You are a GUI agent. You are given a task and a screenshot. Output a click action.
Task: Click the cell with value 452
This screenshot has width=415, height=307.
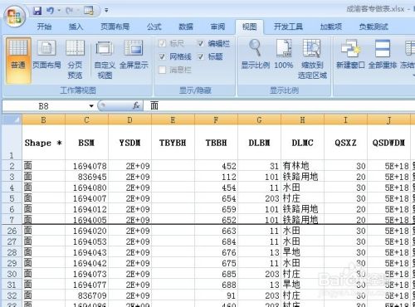(216, 166)
